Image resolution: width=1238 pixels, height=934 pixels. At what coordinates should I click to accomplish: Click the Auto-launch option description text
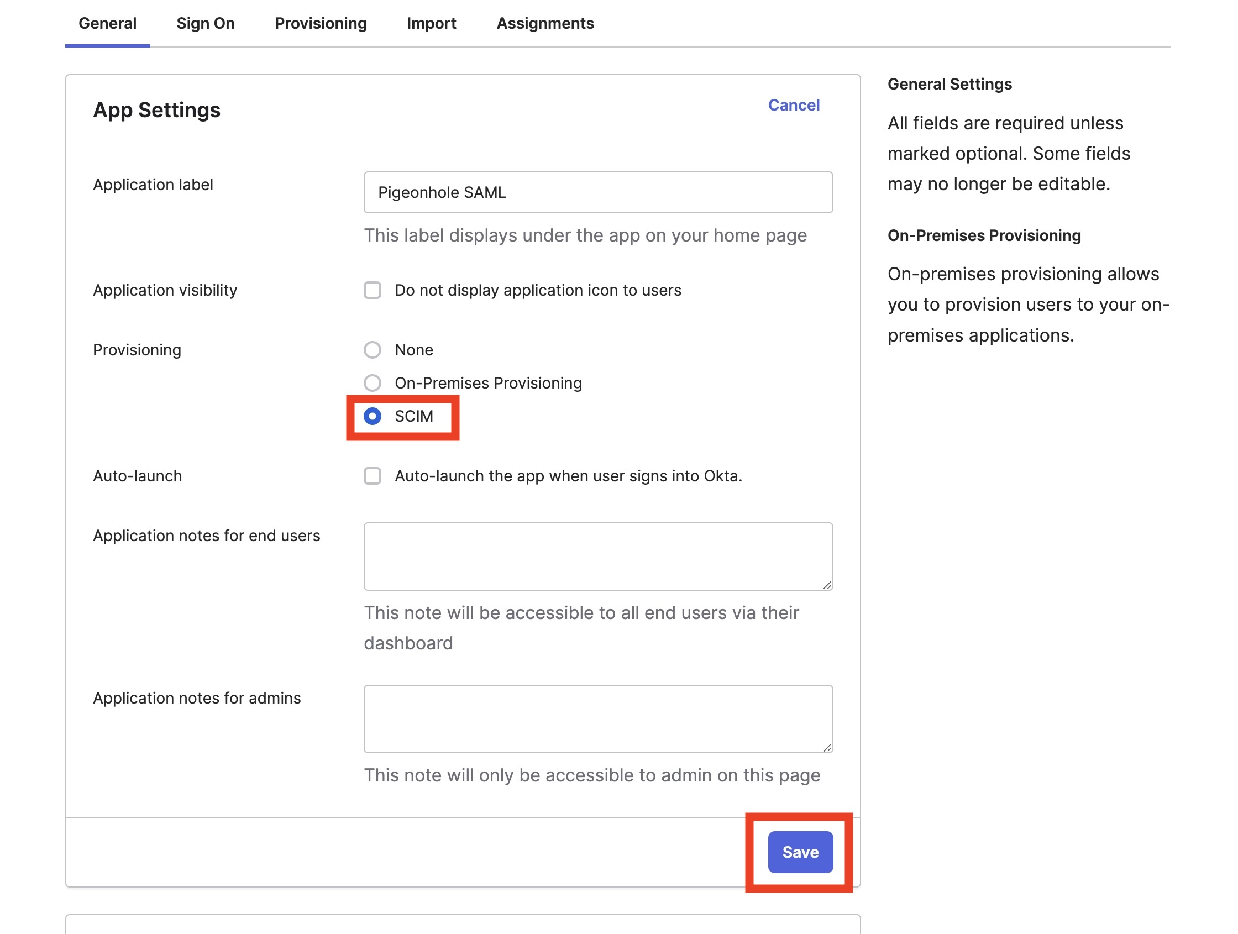568,476
